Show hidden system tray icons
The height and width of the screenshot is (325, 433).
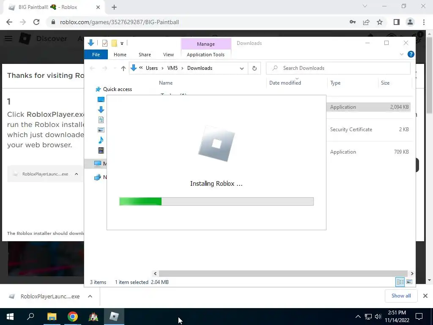click(x=358, y=317)
